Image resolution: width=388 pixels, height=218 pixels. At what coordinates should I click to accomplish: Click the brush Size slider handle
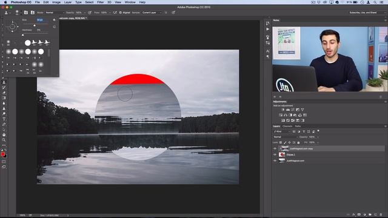tap(35, 25)
